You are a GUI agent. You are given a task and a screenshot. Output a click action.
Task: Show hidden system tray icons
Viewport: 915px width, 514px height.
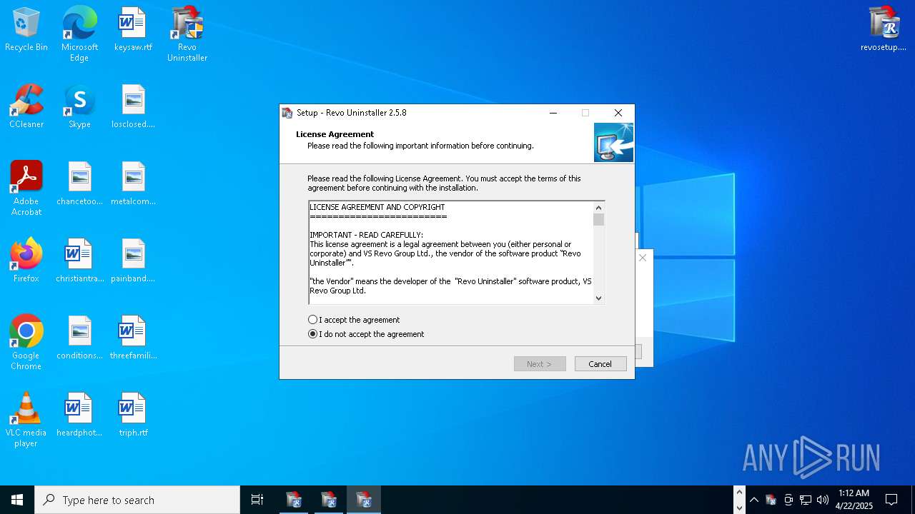coord(753,500)
